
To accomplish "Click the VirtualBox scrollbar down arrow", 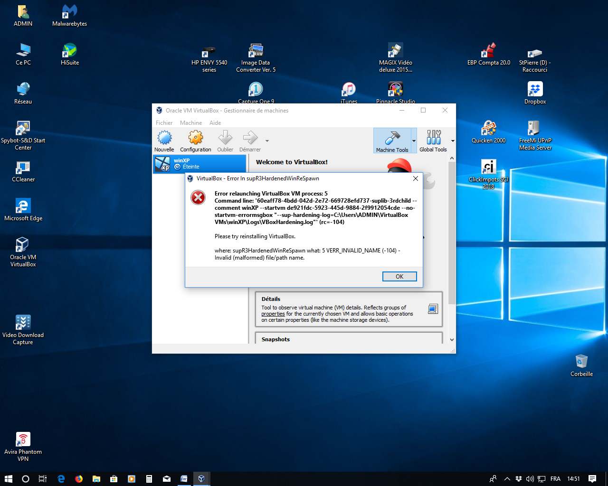I will 452,340.
